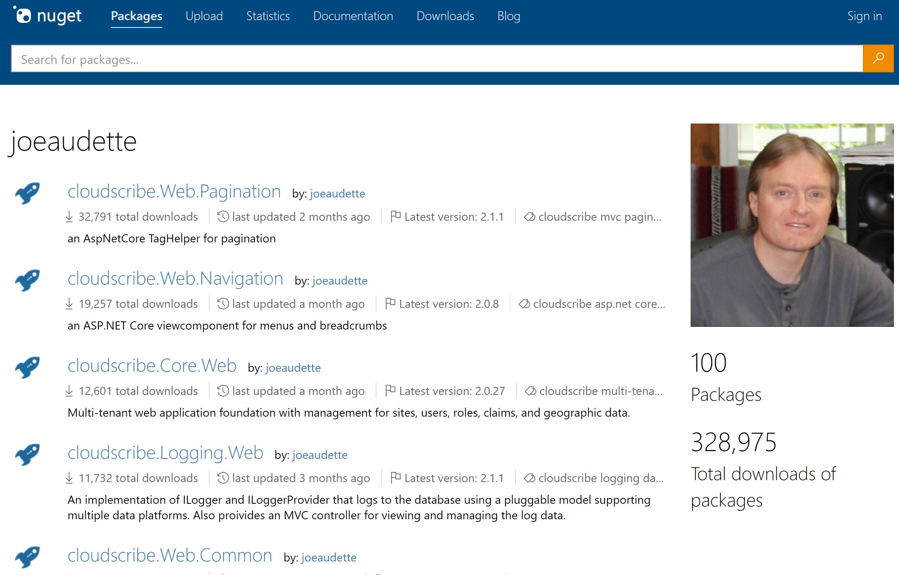Click the flag icon by Latest version 2.0.27

pos(390,390)
